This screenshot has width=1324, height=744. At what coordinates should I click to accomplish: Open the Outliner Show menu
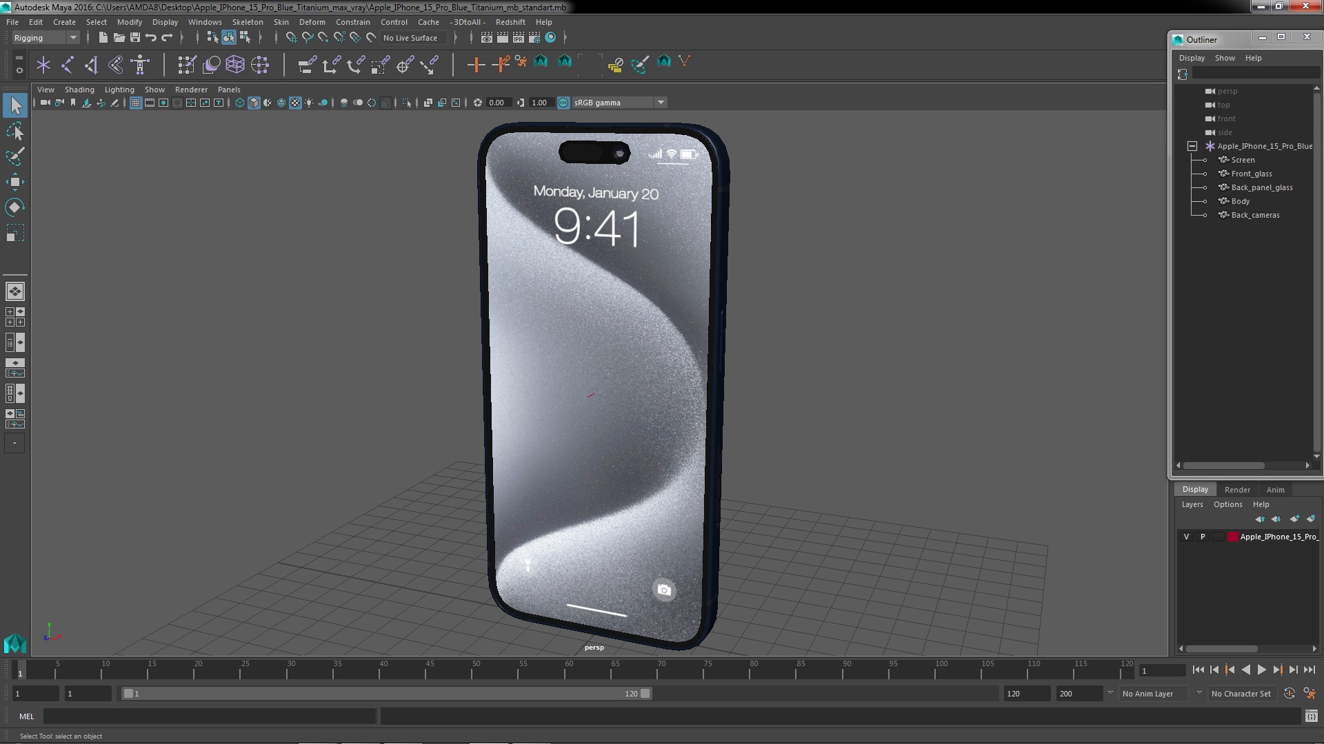(1225, 58)
